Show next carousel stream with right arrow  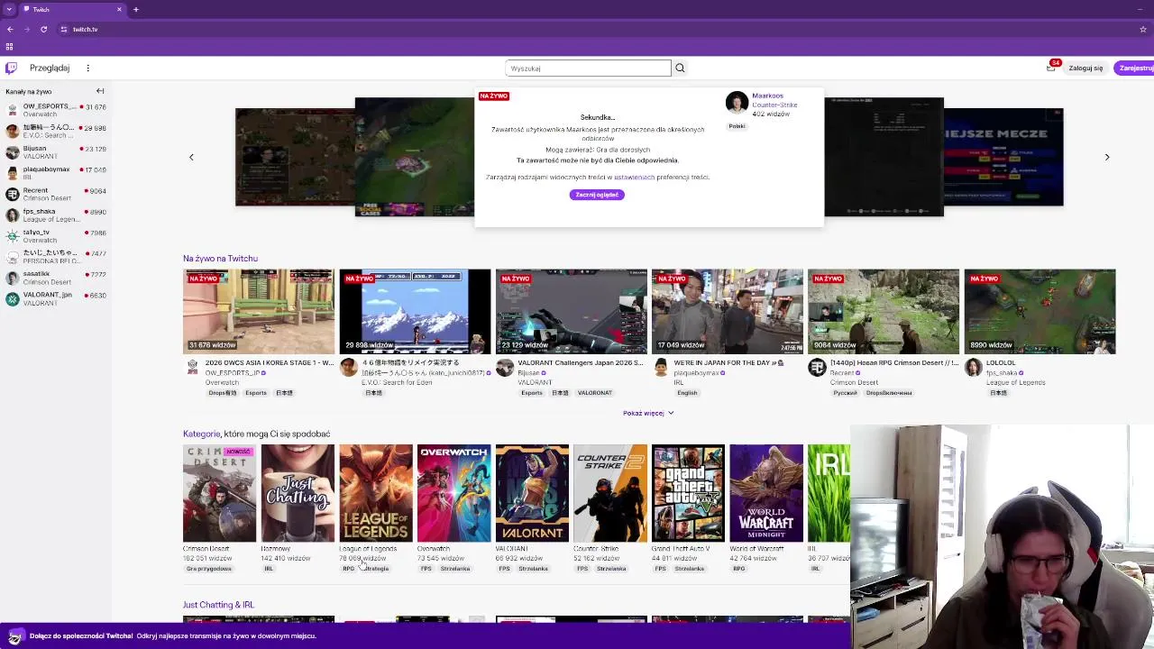point(1107,157)
